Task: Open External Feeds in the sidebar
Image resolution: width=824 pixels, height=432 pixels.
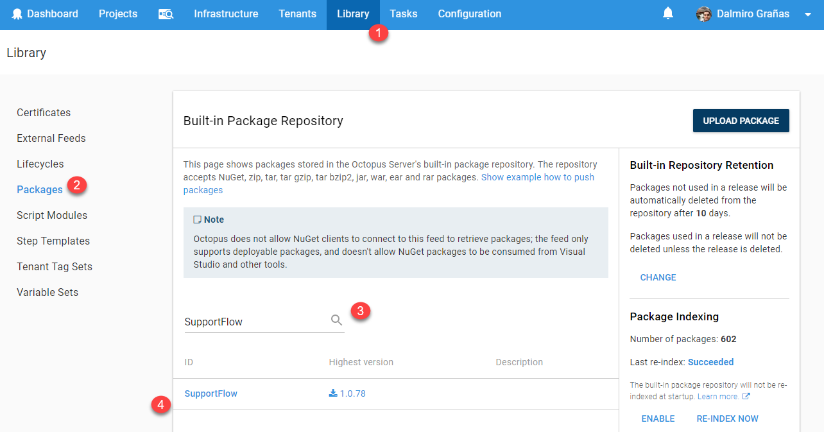Action: (x=51, y=138)
